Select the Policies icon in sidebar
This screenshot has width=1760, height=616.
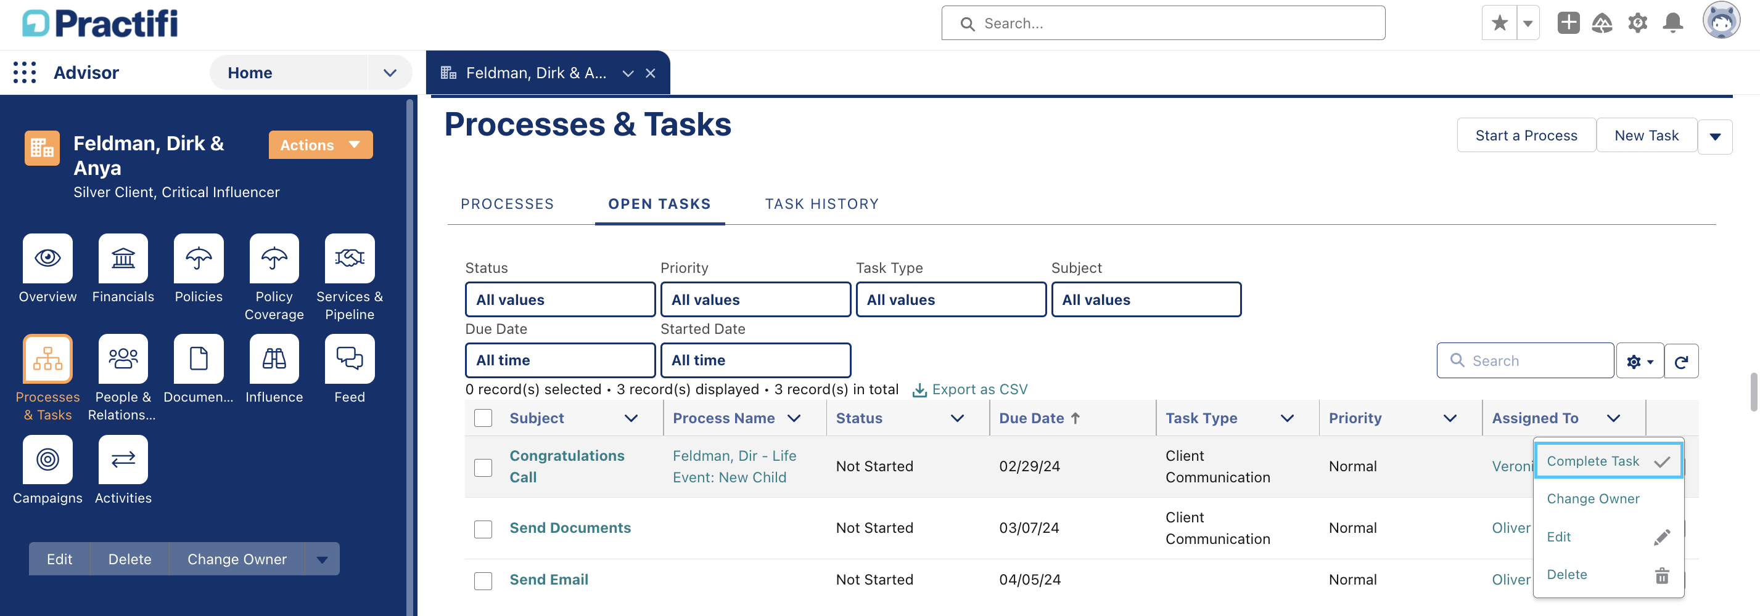[198, 259]
